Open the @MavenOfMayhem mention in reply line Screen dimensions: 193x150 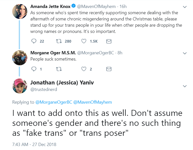(x=92, y=102)
